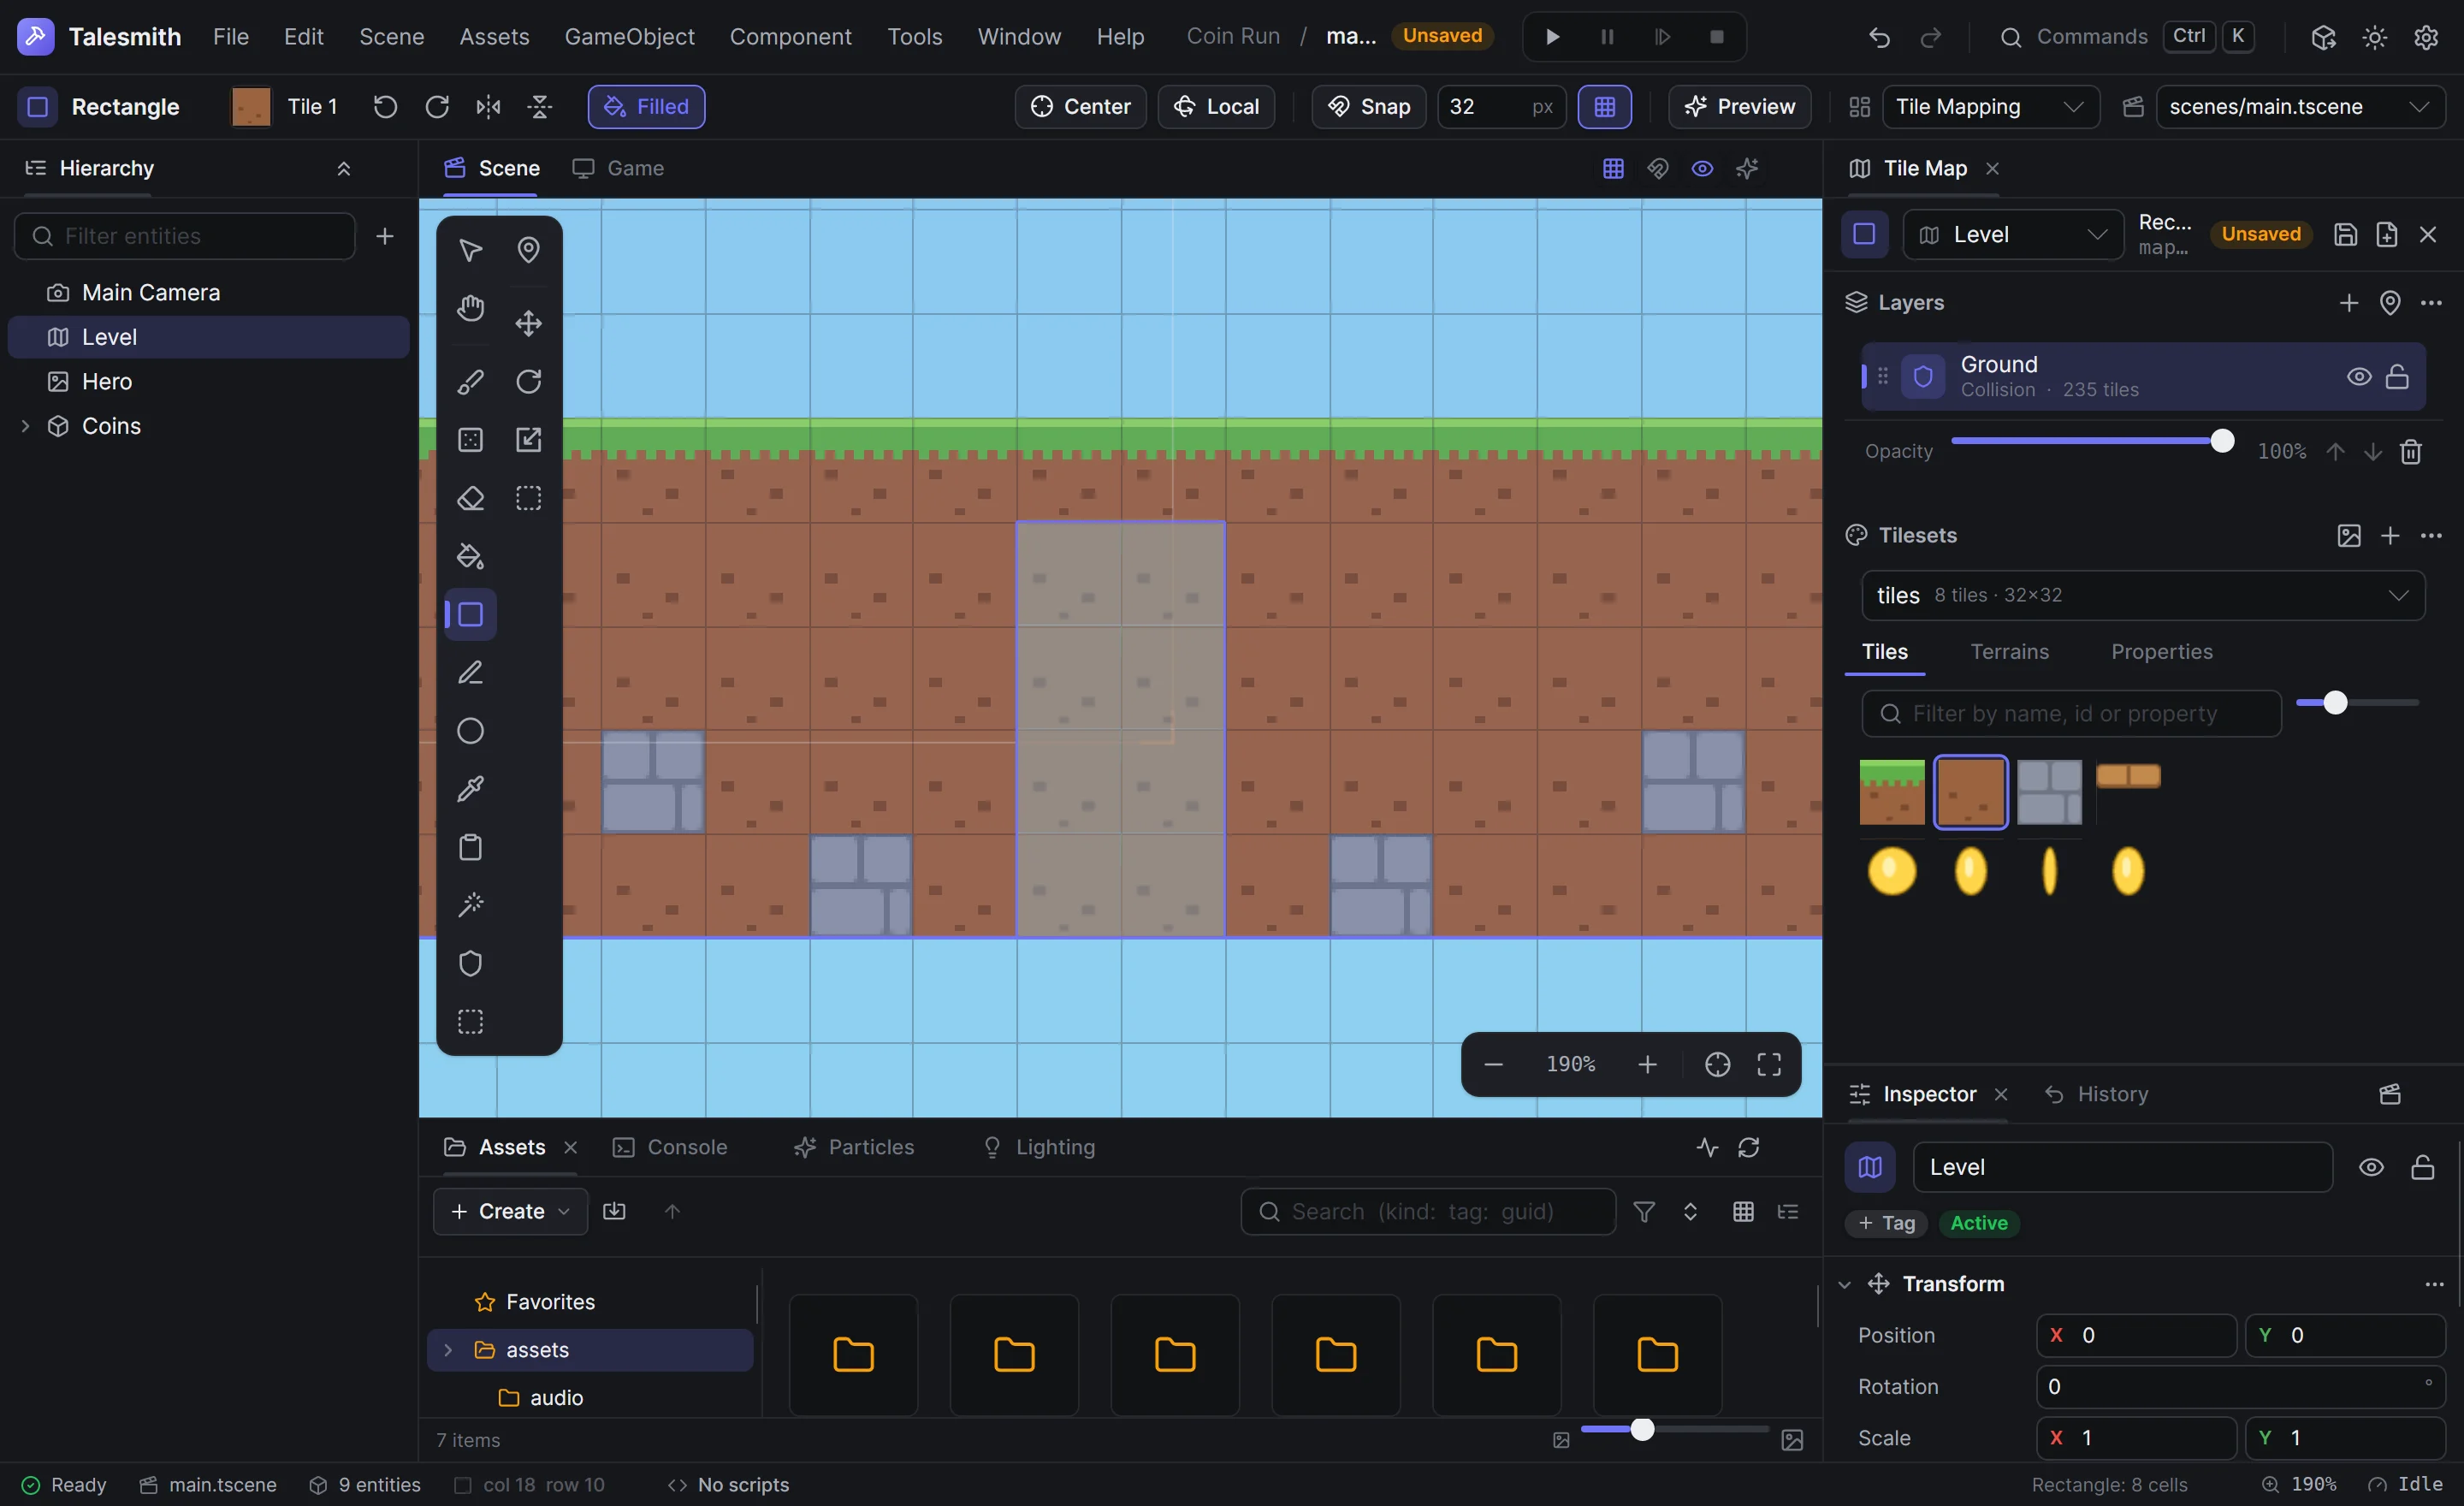Expand the Coins entity in Hierarchy
Image resolution: width=2464 pixels, height=1506 pixels.
coord(25,426)
